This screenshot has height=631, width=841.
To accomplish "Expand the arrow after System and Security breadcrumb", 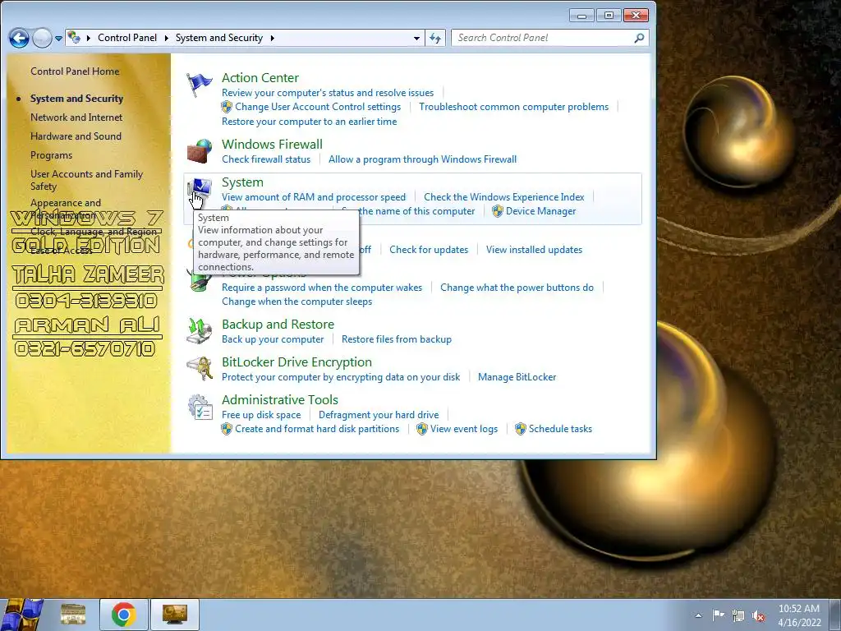I will coord(272,38).
